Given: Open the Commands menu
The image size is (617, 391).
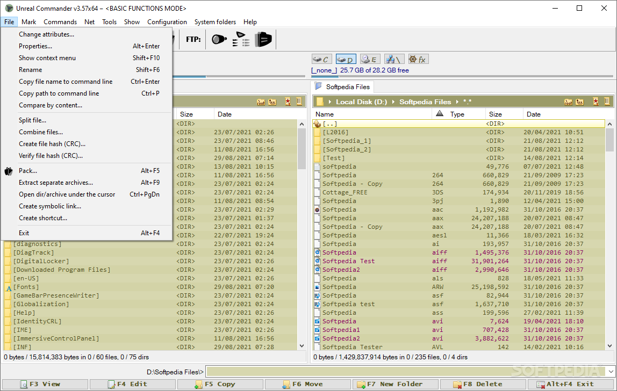Looking at the screenshot, I should click(x=60, y=22).
